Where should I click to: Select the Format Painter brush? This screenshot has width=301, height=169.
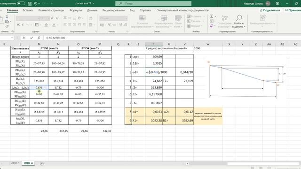pos(7,26)
